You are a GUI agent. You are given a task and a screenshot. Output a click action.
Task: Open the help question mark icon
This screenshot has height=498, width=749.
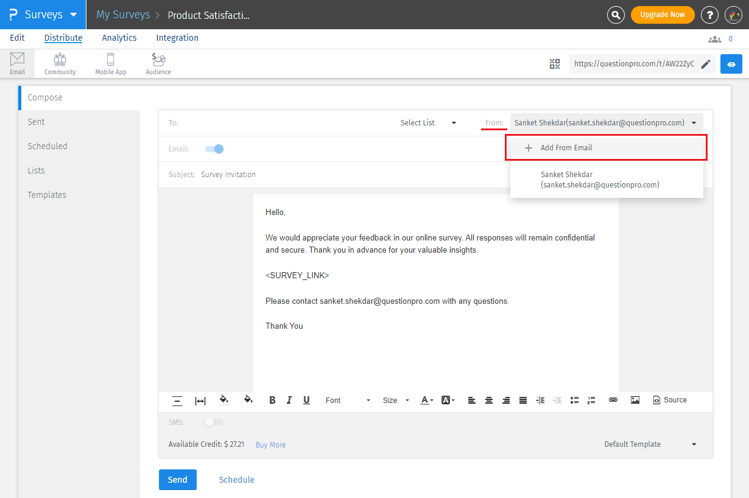point(709,15)
